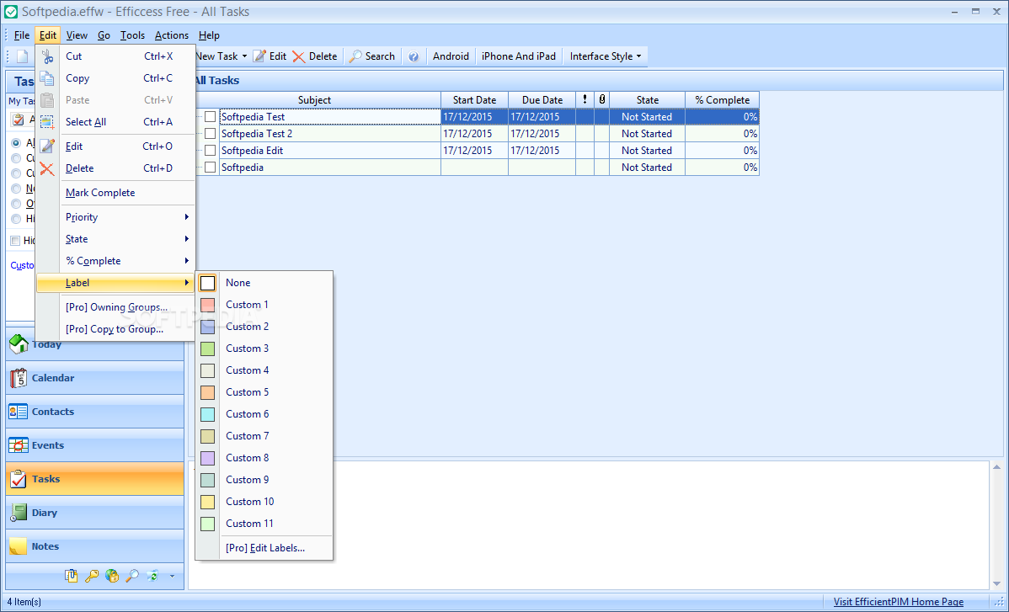This screenshot has height=612, width=1009.
Task: Open the File menu
Action: pyautogui.click(x=22, y=35)
